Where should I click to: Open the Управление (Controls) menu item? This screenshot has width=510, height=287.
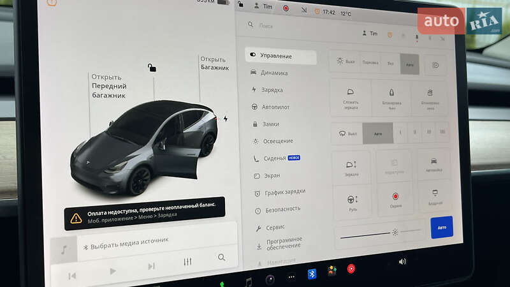(280, 56)
